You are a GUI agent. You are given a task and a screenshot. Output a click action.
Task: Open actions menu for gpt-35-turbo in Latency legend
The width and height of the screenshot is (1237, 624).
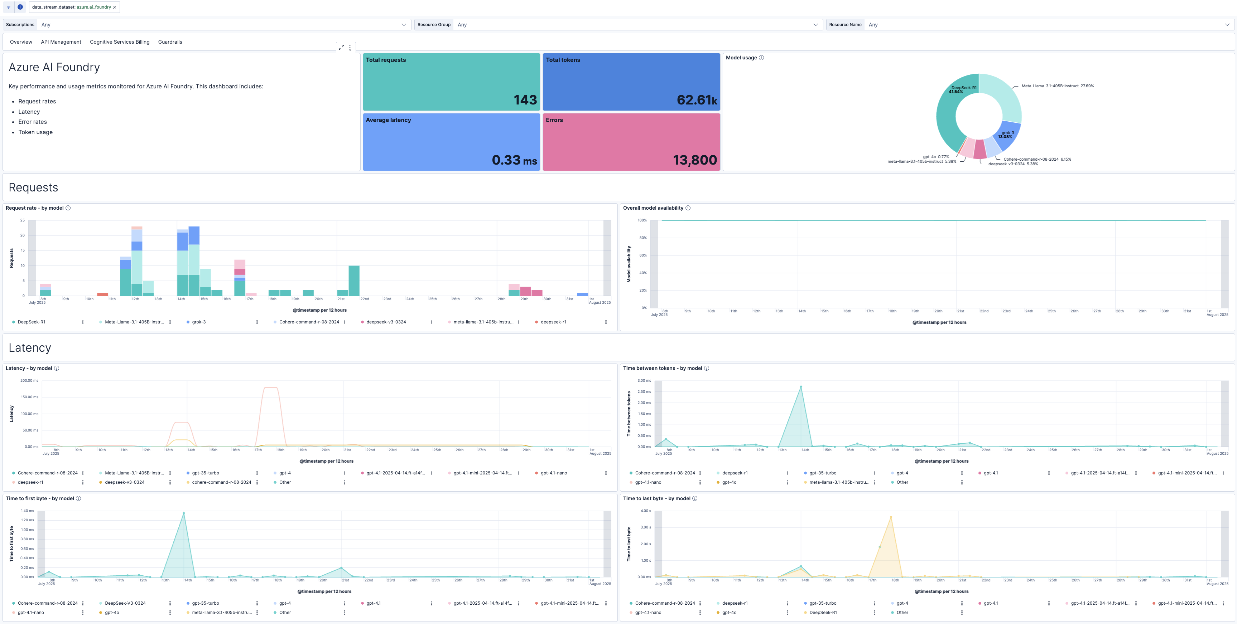point(257,472)
